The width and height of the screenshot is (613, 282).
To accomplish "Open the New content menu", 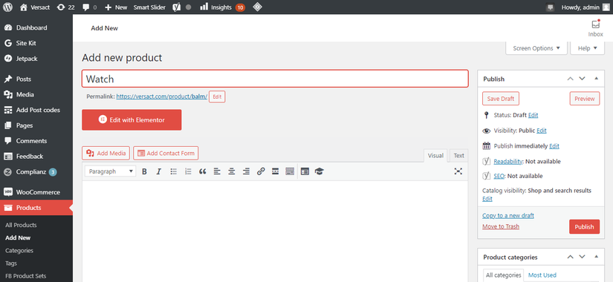I will coord(116,7).
